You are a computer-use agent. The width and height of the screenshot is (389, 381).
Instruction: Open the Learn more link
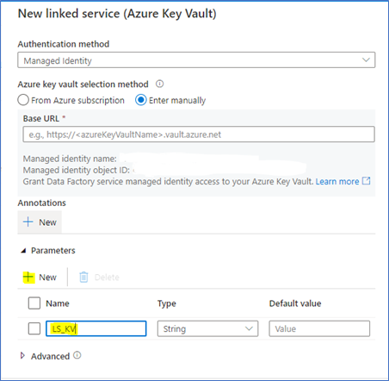pyautogui.click(x=337, y=181)
